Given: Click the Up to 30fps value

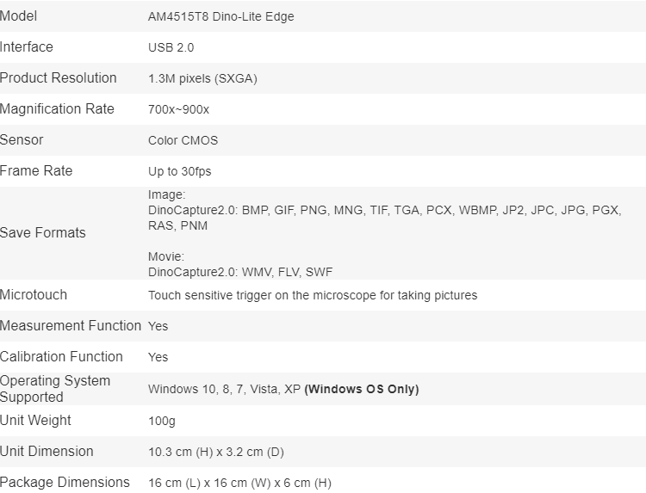Looking at the screenshot, I should [x=179, y=172].
